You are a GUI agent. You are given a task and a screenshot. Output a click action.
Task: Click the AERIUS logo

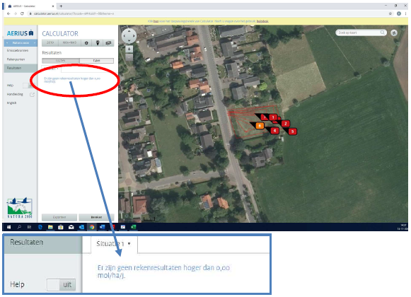tap(21, 33)
